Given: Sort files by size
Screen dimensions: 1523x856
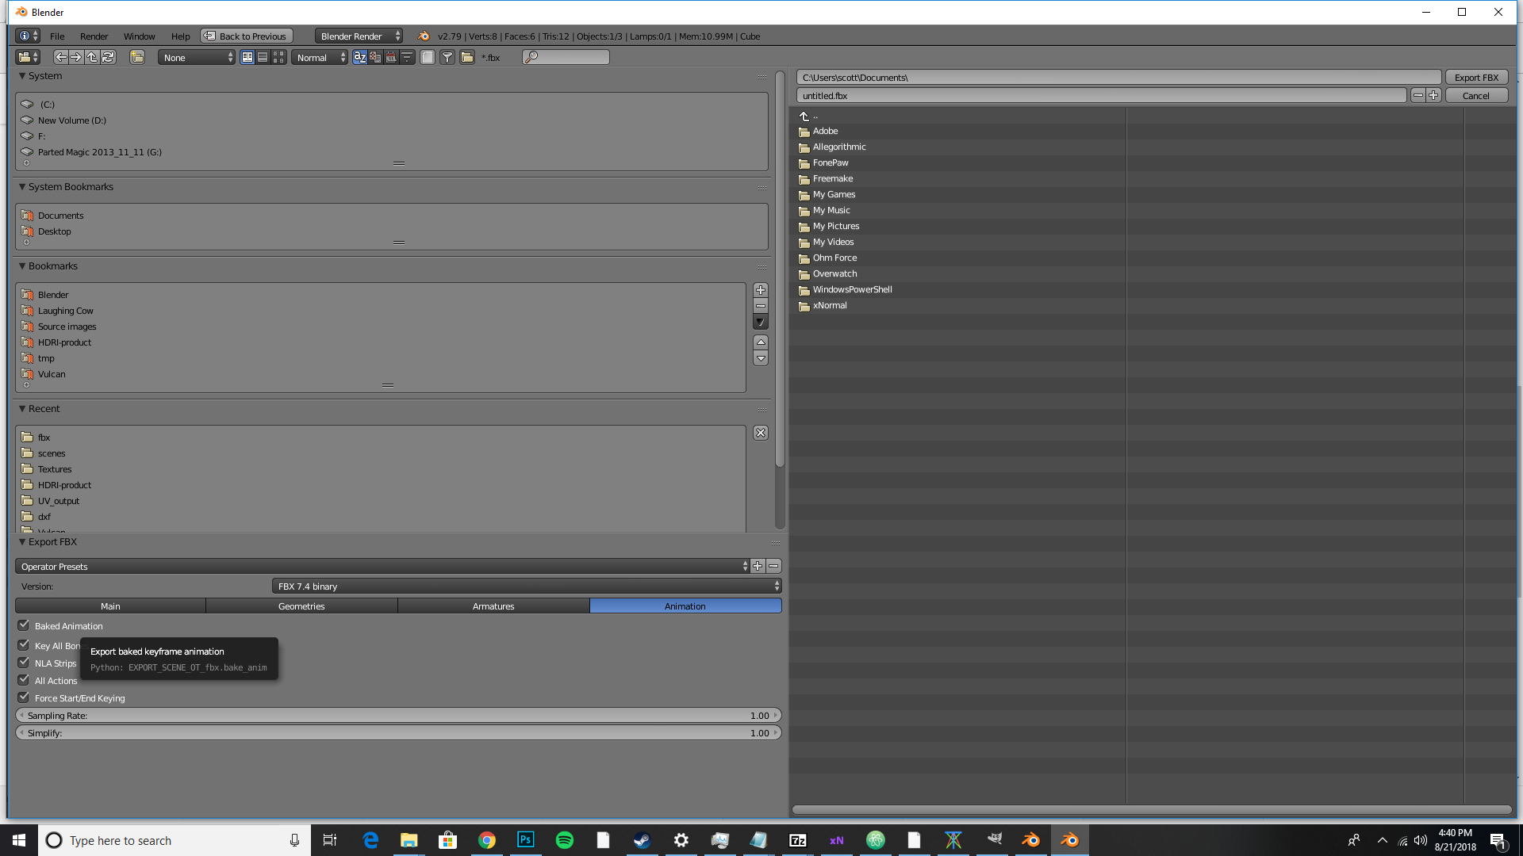Looking at the screenshot, I should click(x=407, y=57).
